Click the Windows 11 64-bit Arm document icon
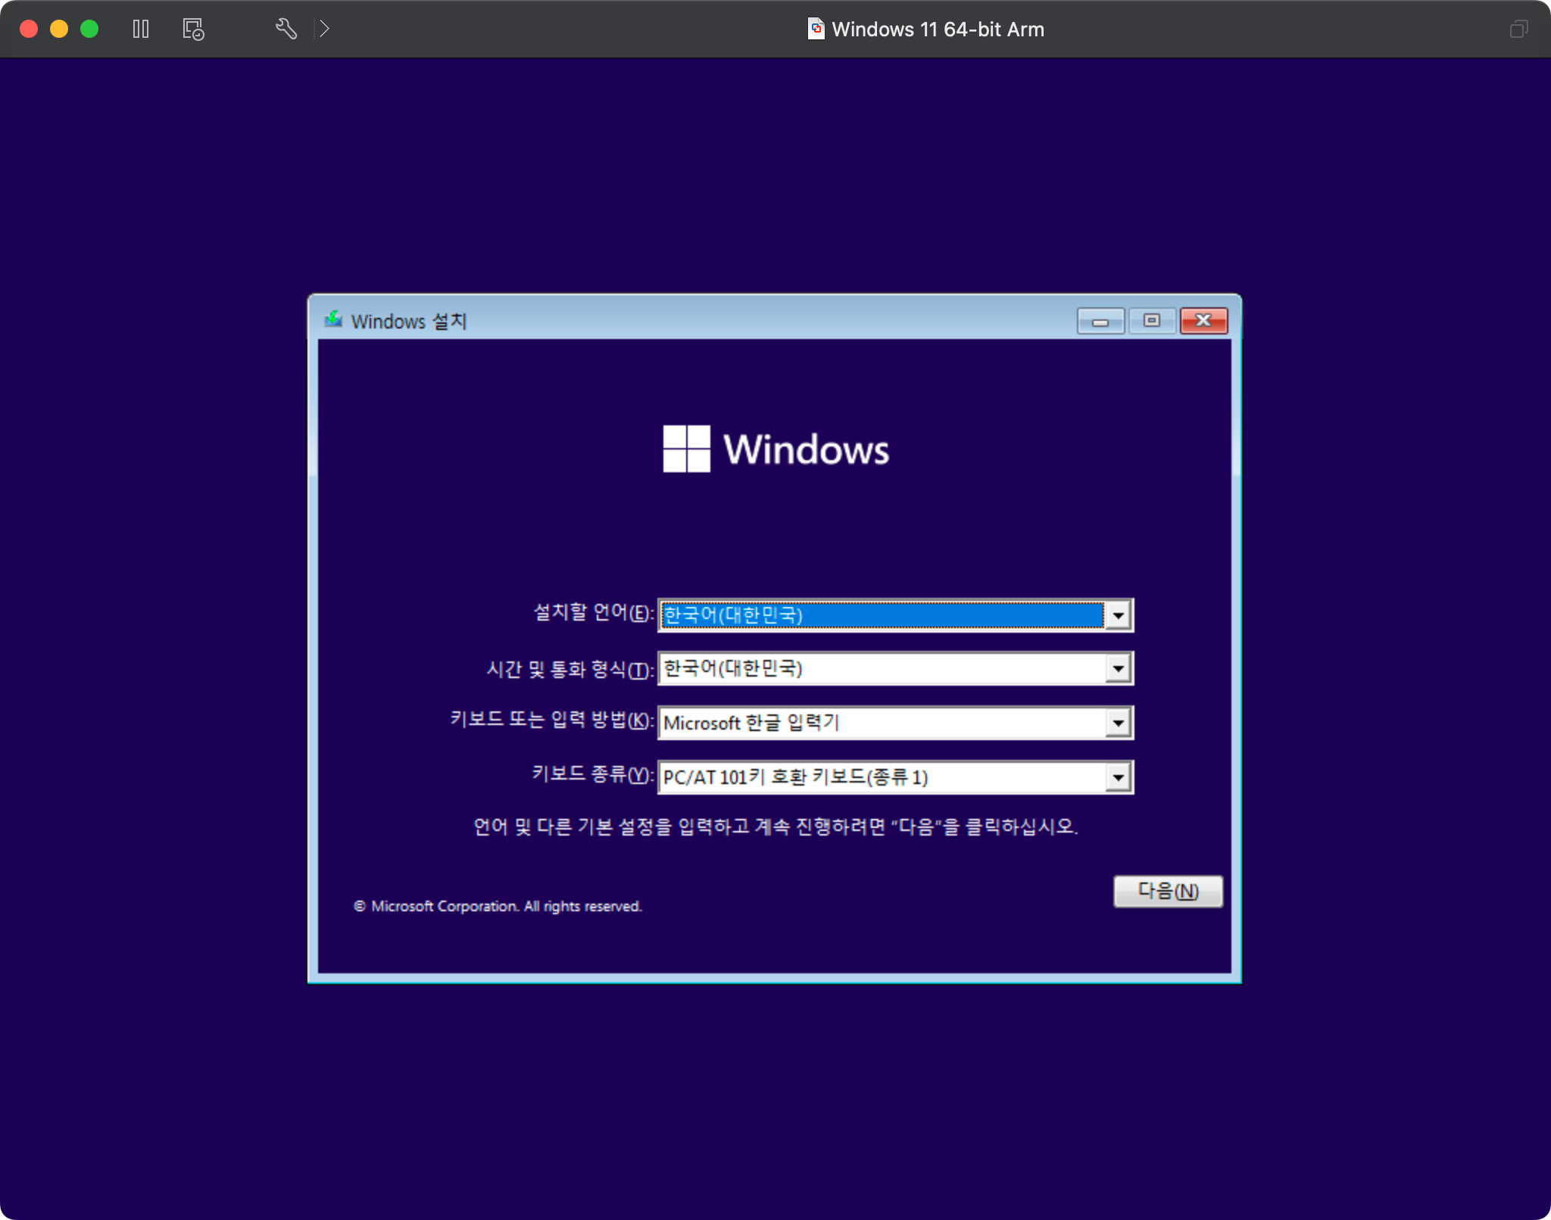 (x=816, y=29)
